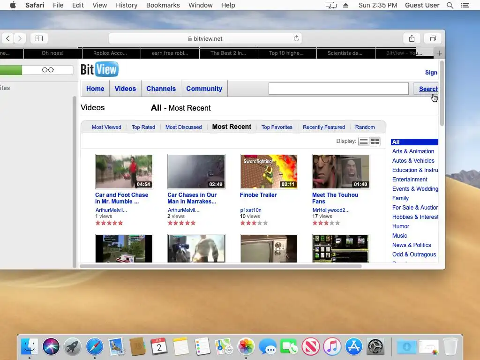This screenshot has height=360, width=480.
Task: Click the eject icon in menu bar
Action: point(345,5)
